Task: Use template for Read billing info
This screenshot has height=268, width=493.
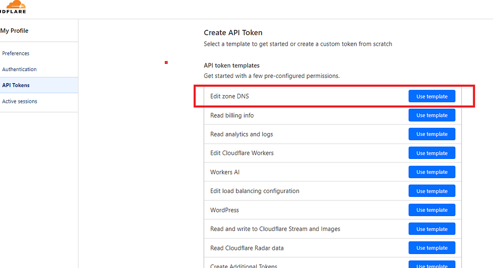Action: coord(432,115)
